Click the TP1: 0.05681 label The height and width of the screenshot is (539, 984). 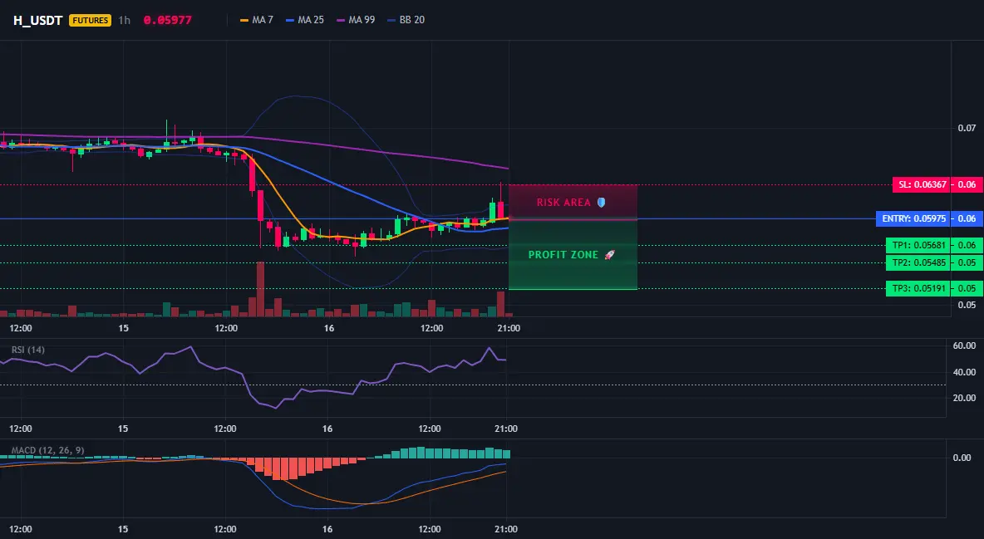point(918,245)
